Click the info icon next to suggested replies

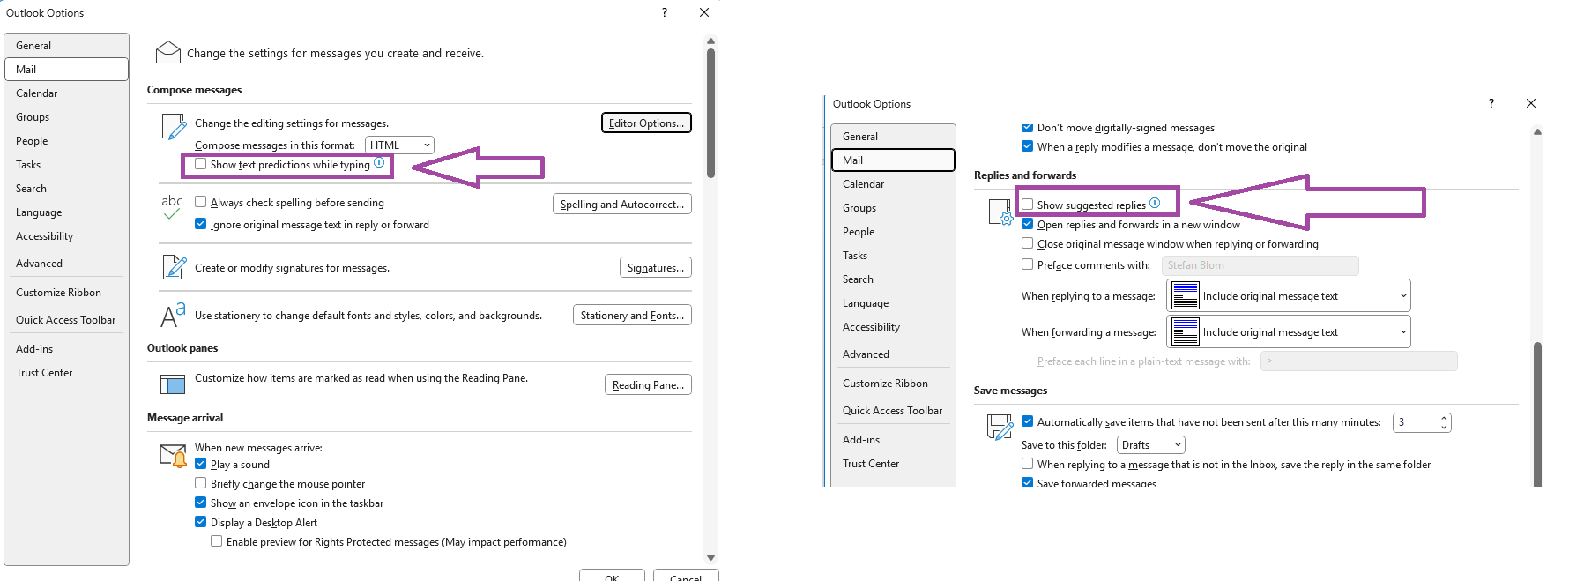tap(1155, 204)
